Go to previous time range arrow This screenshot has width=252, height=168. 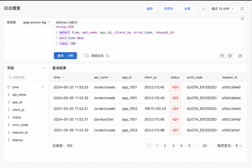point(203,9)
